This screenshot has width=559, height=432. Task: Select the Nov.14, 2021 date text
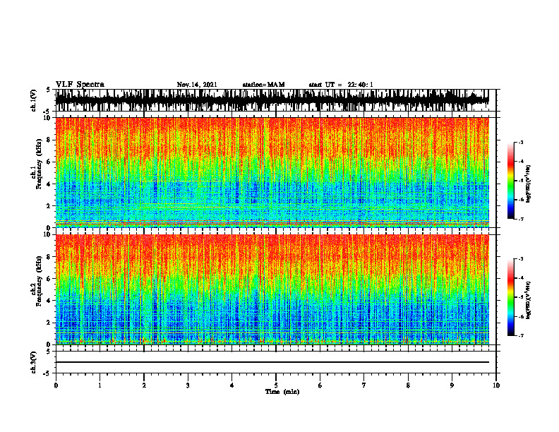[x=197, y=85]
